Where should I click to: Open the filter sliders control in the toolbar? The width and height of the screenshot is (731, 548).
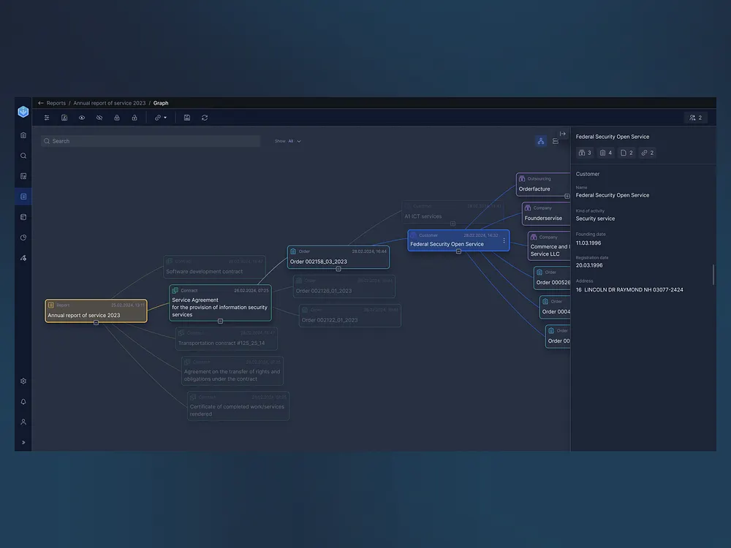[48, 118]
